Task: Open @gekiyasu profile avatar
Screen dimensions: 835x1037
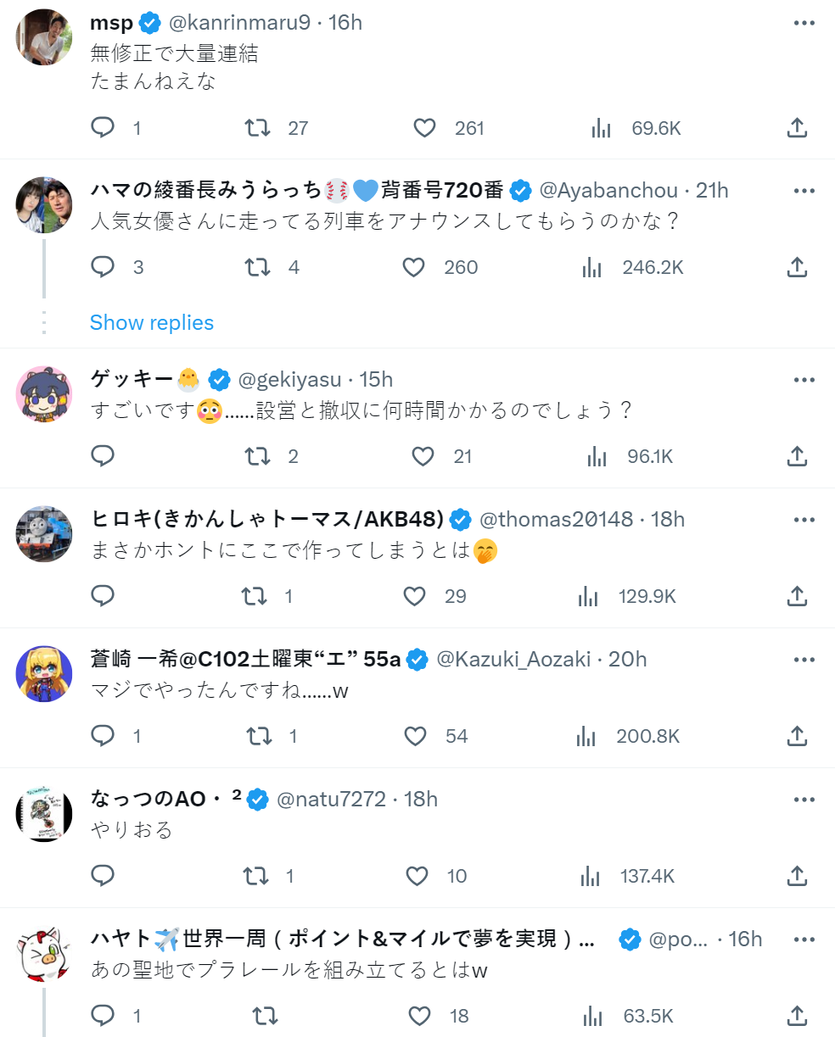Action: 44,393
